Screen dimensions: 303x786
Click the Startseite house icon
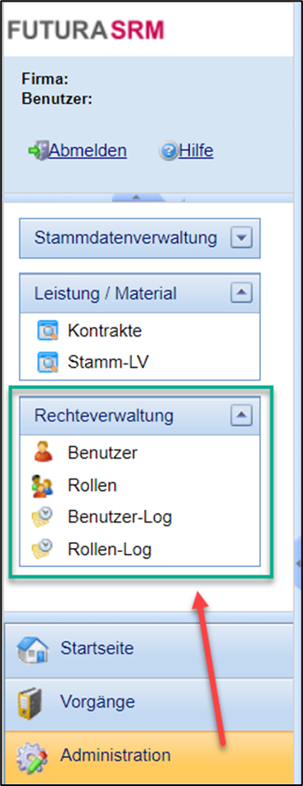click(x=32, y=650)
